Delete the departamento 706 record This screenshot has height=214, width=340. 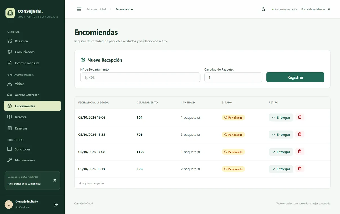(x=299, y=134)
